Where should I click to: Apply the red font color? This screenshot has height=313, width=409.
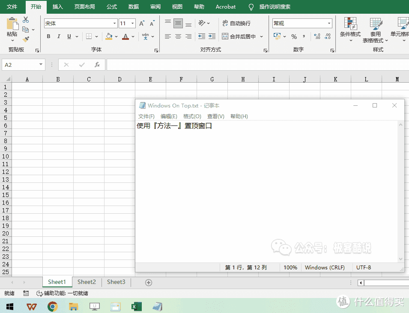[126, 36]
